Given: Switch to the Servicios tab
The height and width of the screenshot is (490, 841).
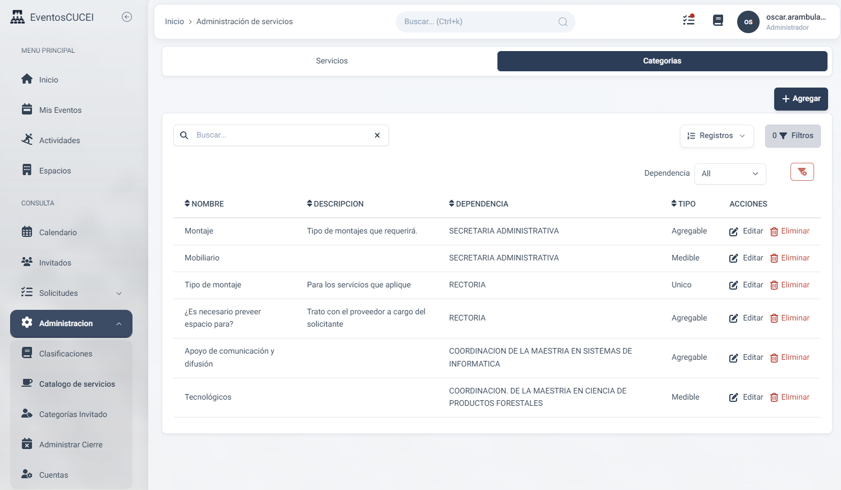Looking at the screenshot, I should tap(331, 61).
